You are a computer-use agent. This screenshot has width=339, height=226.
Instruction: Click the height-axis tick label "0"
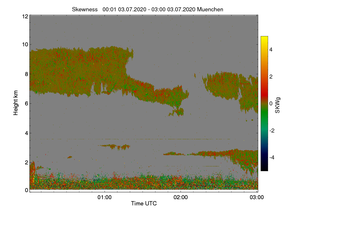(x=26, y=190)
